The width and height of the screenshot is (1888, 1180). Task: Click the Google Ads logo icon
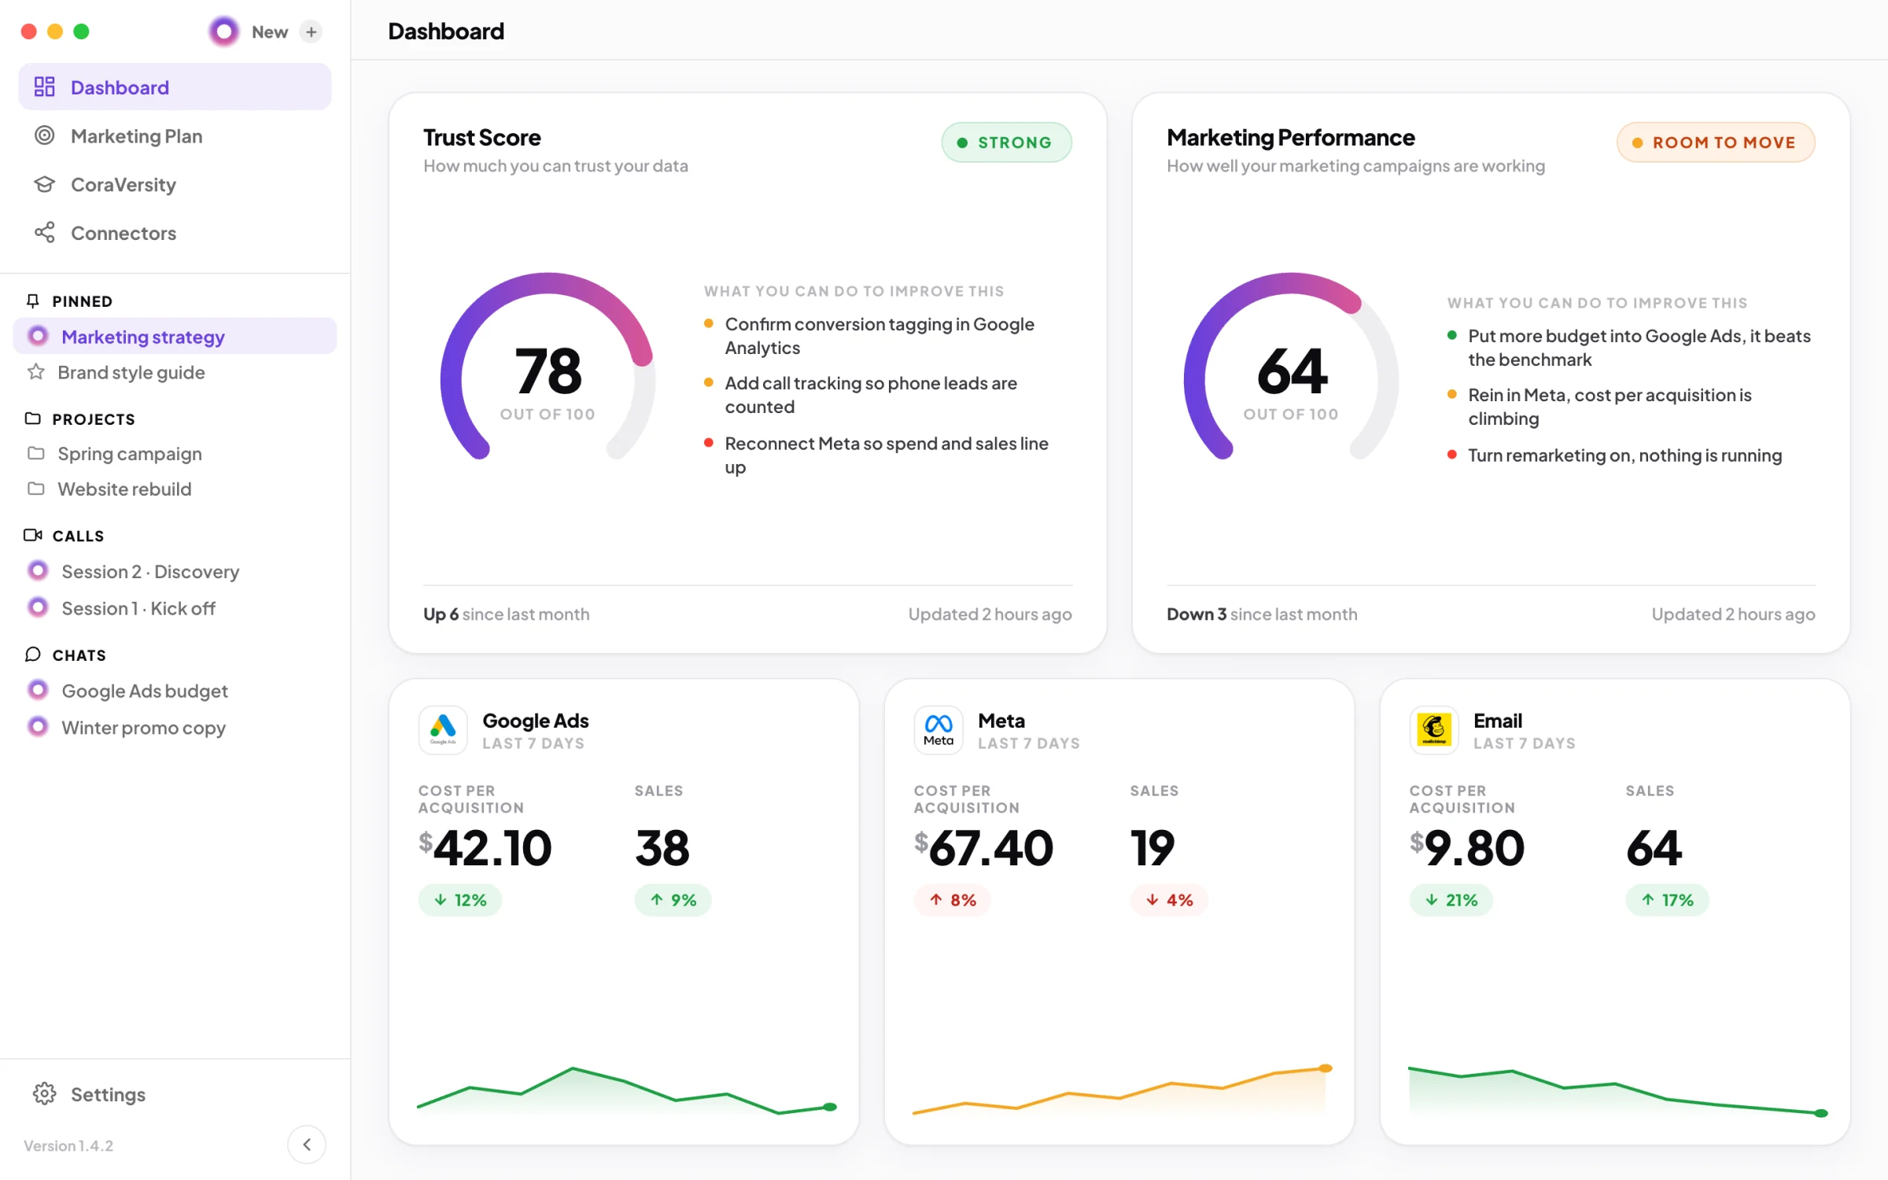point(443,729)
